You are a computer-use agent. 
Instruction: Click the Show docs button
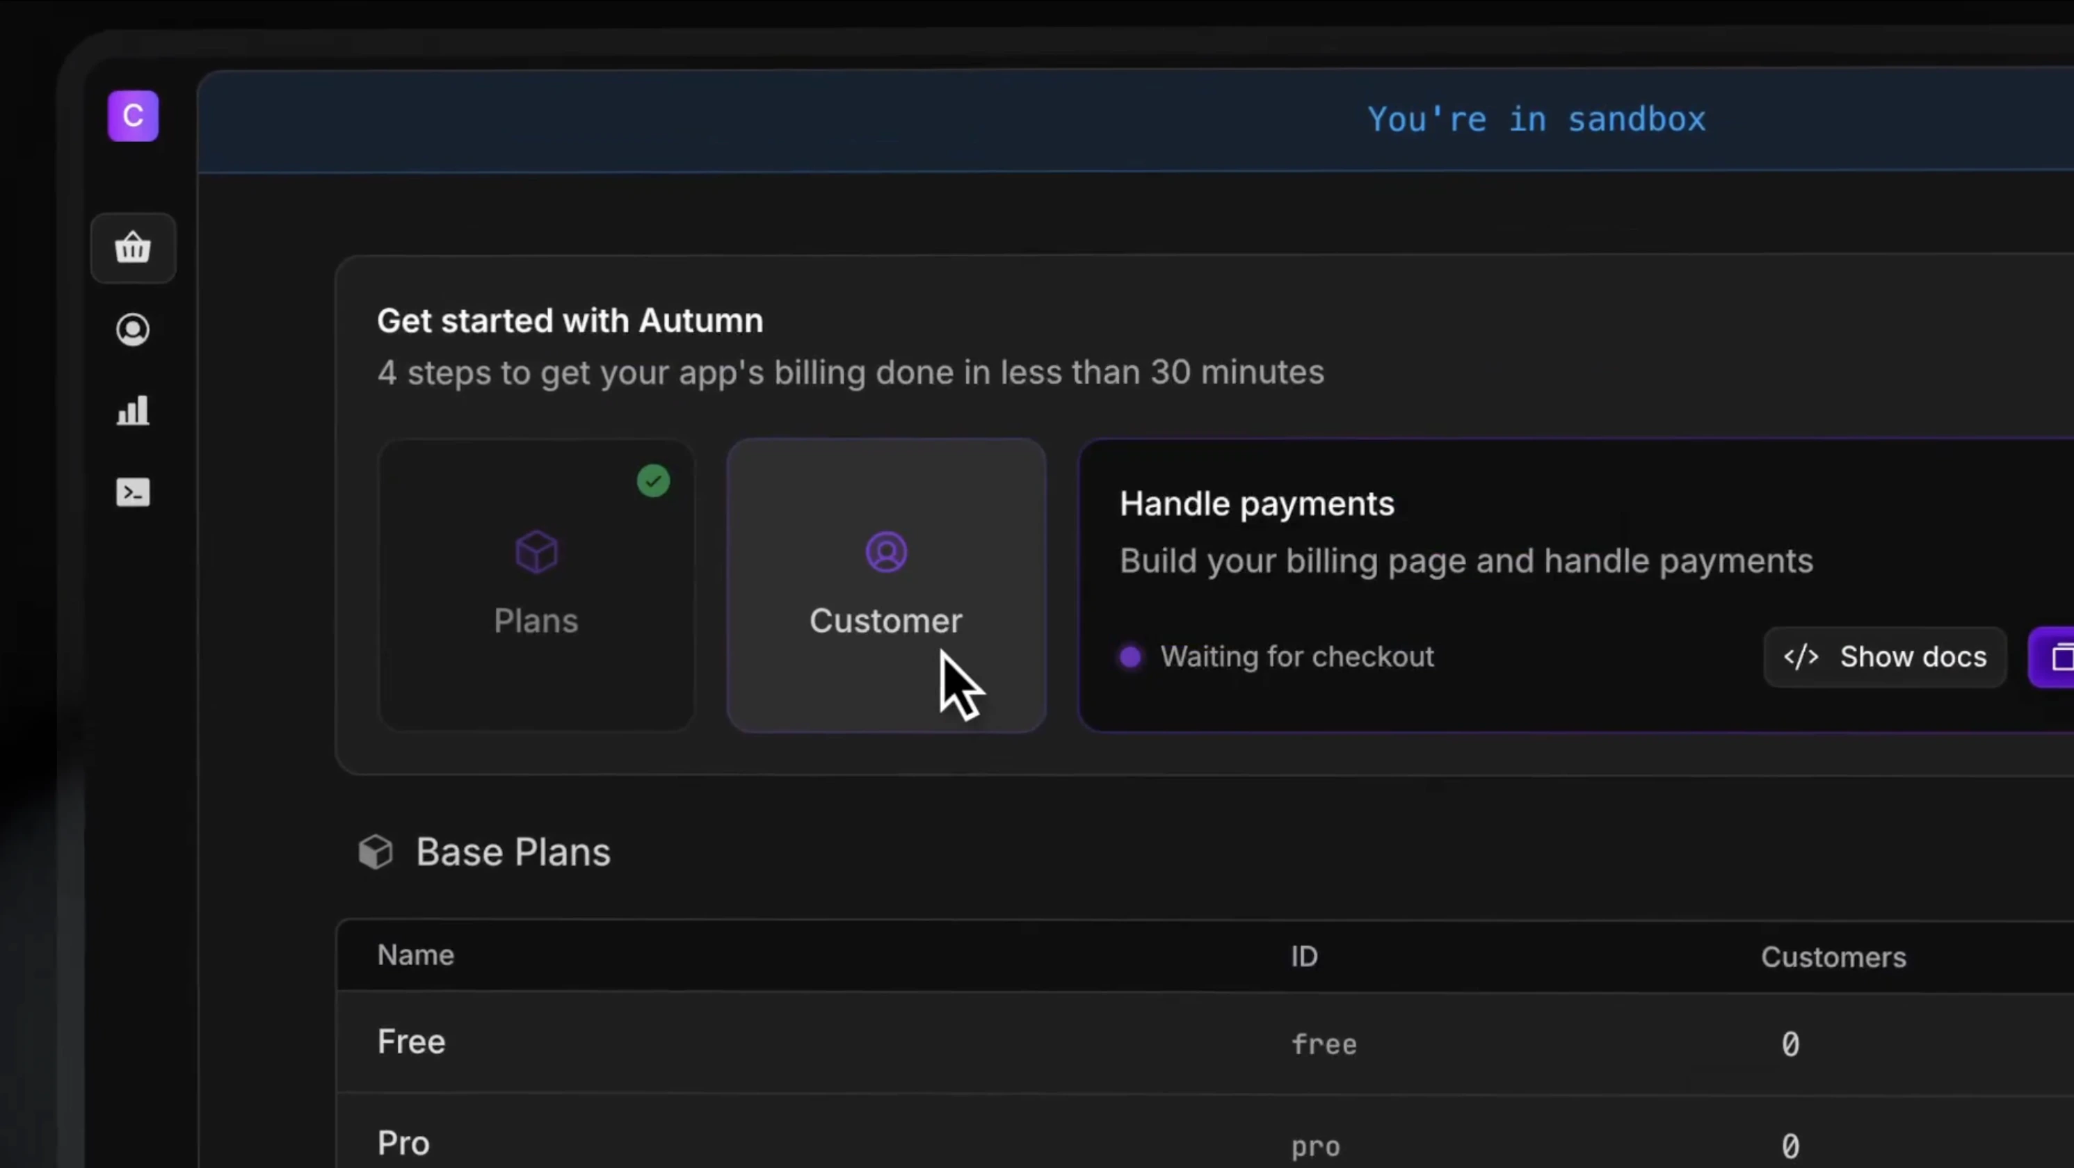(1885, 657)
